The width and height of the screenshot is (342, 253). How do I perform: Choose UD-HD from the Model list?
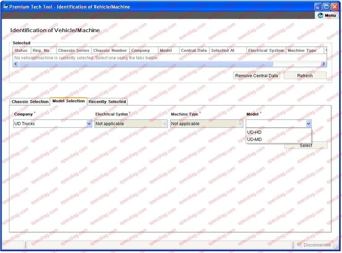[254, 132]
